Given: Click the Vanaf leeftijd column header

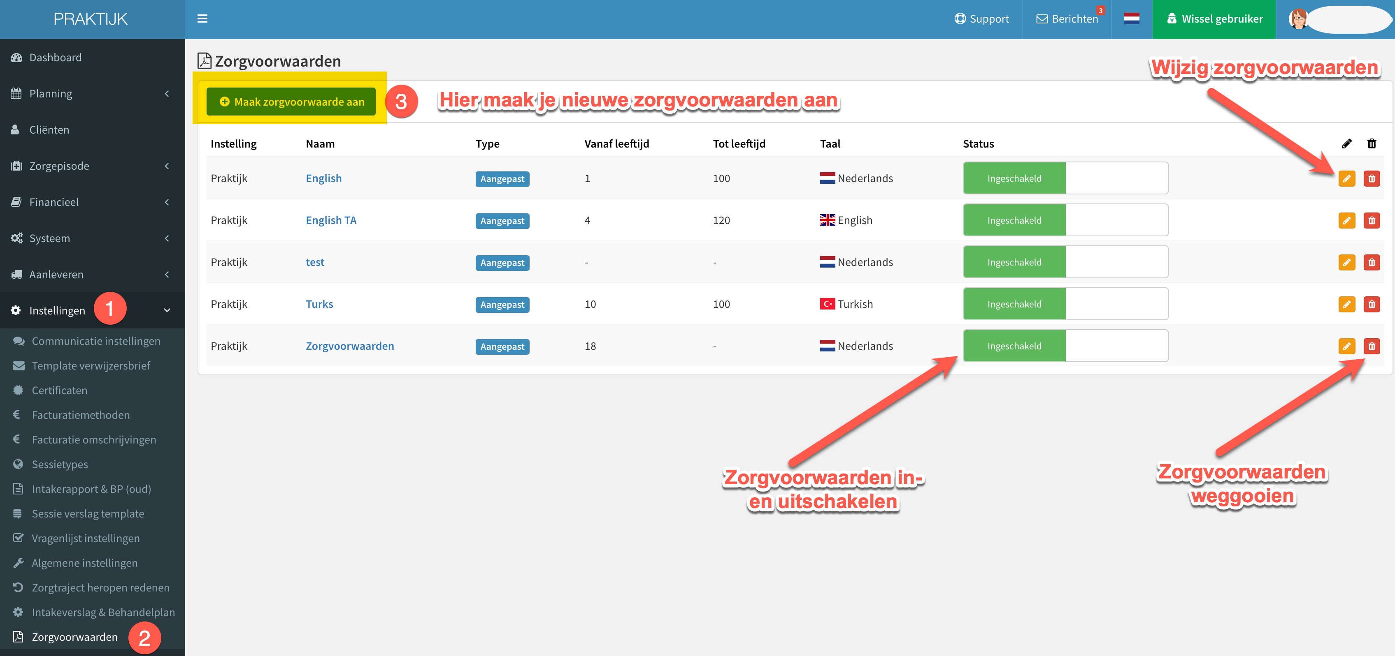Looking at the screenshot, I should click(617, 144).
